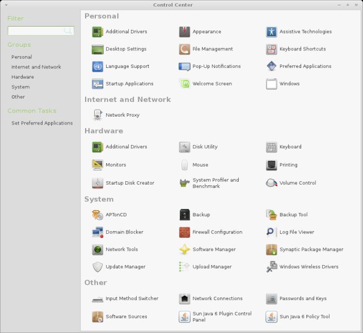Click Network Connections icon
Viewport: 363px width, 333px height.
pos(184,298)
